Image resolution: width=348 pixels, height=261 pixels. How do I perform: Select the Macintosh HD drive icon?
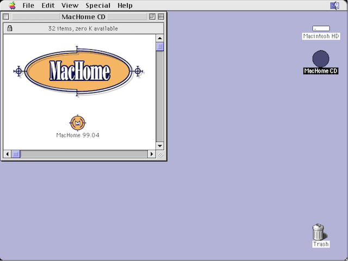[x=321, y=28]
